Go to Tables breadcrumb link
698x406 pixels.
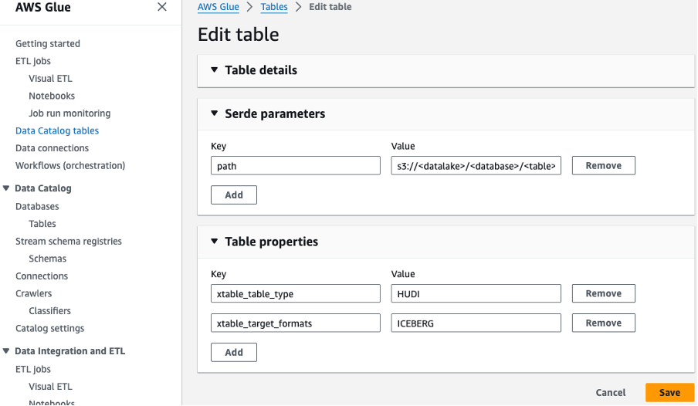pyautogui.click(x=274, y=7)
